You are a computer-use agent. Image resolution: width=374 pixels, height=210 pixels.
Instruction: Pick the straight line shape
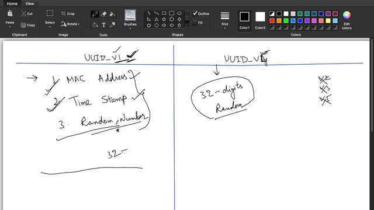[x=149, y=13]
